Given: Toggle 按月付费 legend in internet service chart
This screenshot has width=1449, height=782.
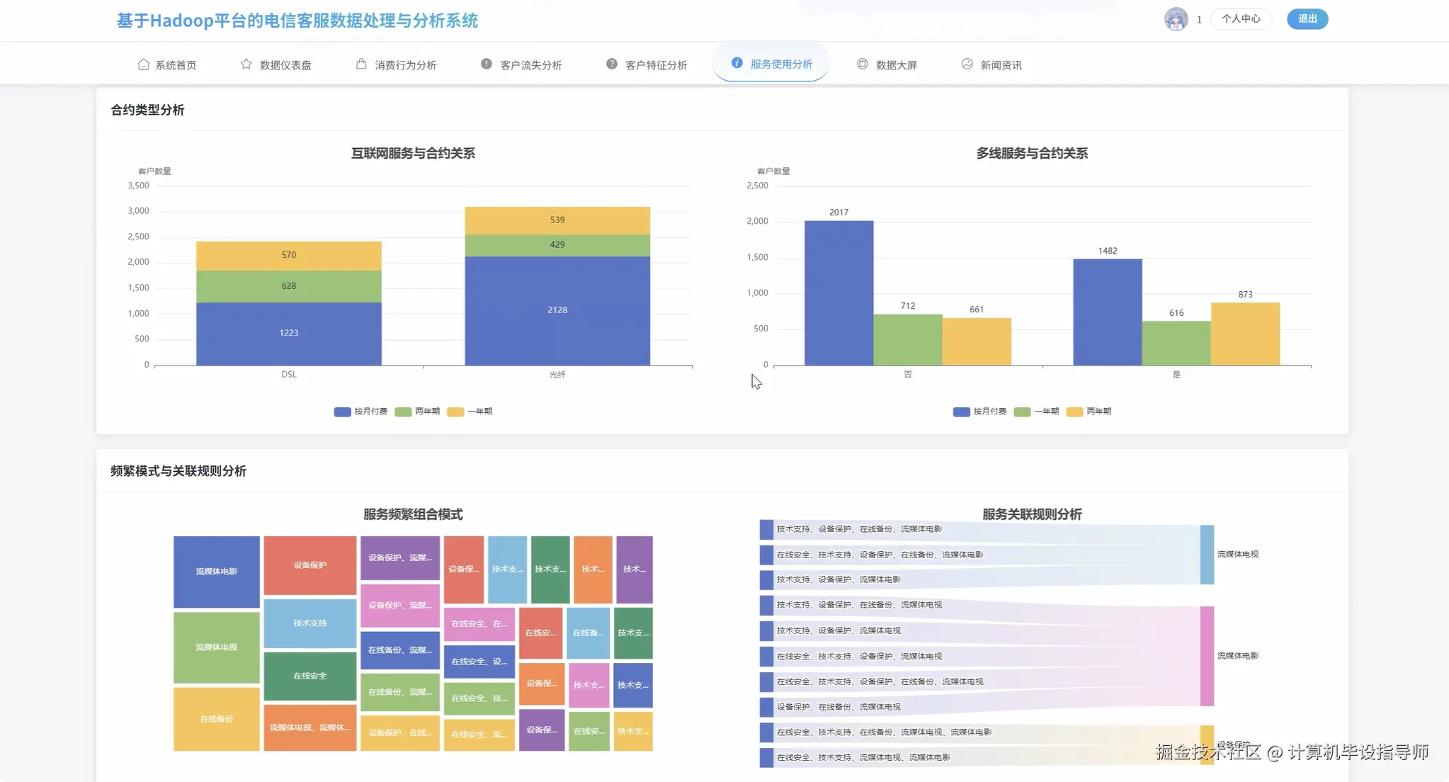Looking at the screenshot, I should pyautogui.click(x=360, y=412).
